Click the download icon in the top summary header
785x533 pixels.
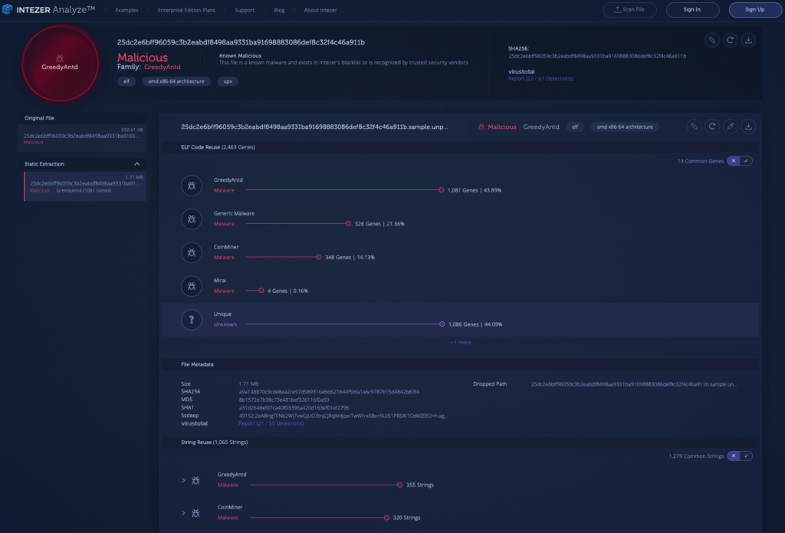[x=749, y=40]
